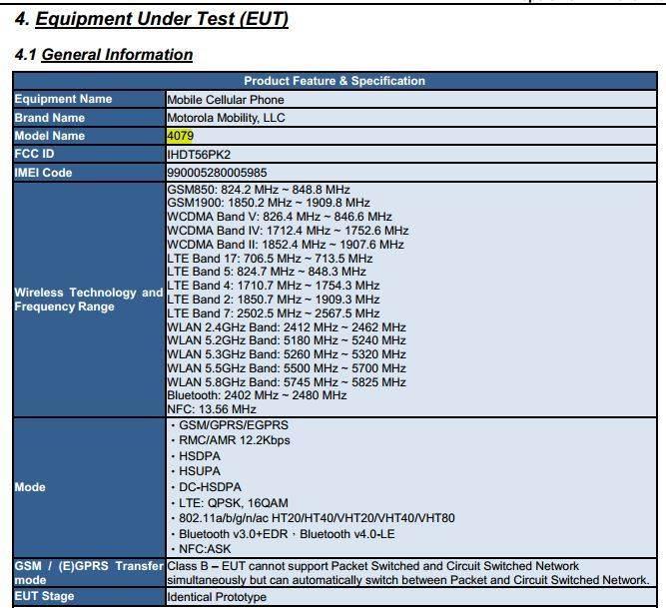Click the 'Identical Prototype' value

[217, 597]
